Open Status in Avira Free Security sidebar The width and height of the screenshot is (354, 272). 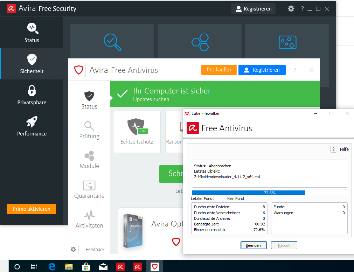click(32, 33)
